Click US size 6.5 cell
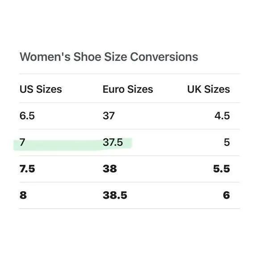Viewport: 259px width, 259px height. tap(27, 116)
